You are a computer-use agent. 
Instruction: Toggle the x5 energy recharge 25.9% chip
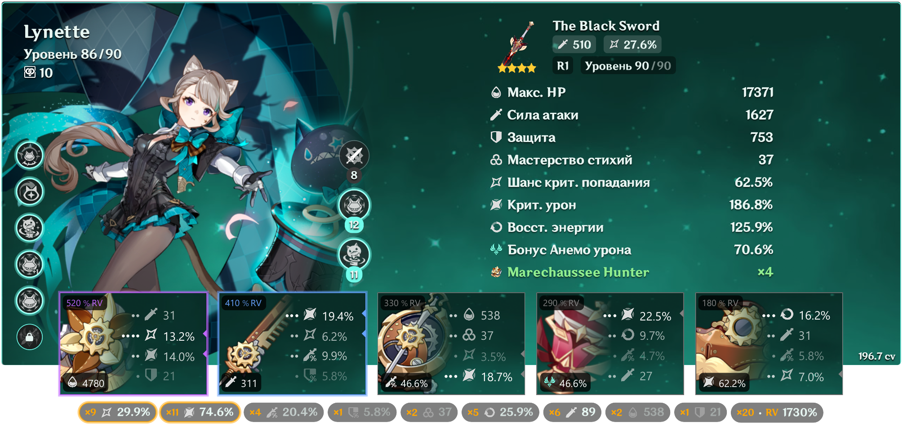point(500,412)
